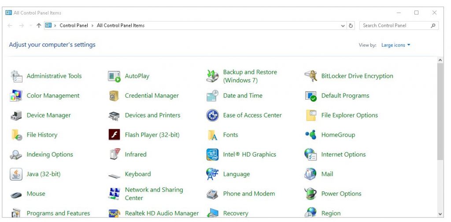The width and height of the screenshot is (451, 222).
Task: Open the Programs and Features link
Action: pos(59,213)
